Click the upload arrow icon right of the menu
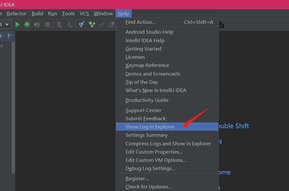 pos(221,24)
